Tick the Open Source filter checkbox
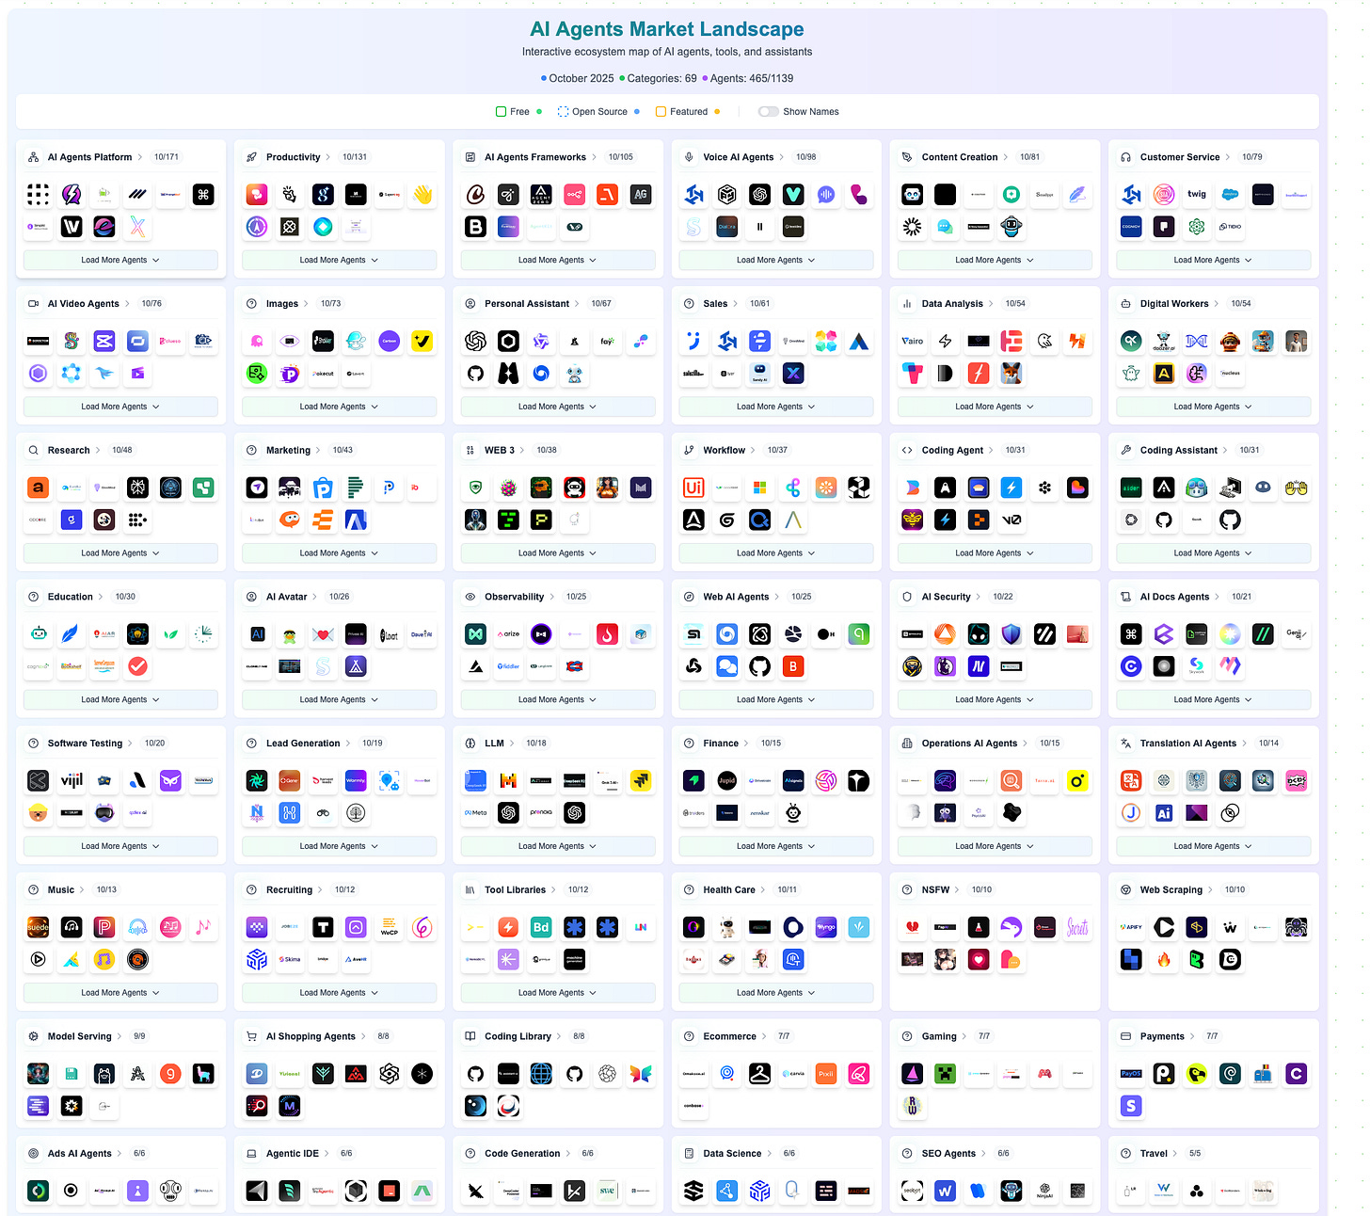Viewport: 1370px width, 1216px height. point(563,111)
